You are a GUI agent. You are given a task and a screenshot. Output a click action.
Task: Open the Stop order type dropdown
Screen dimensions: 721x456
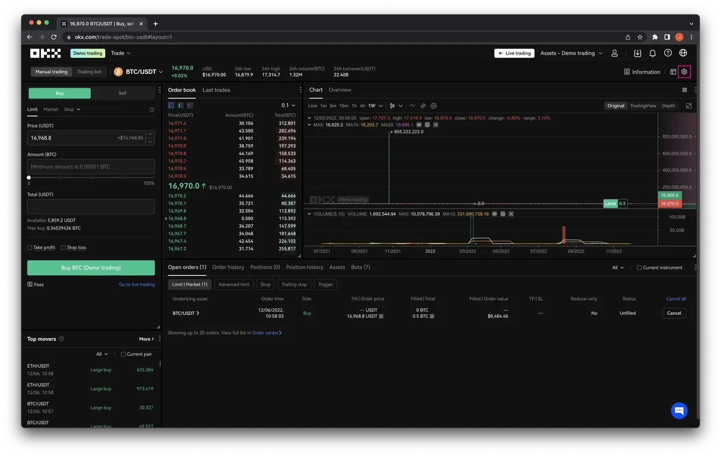[x=72, y=110]
